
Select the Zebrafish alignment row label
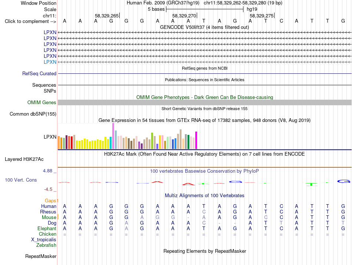46,245
